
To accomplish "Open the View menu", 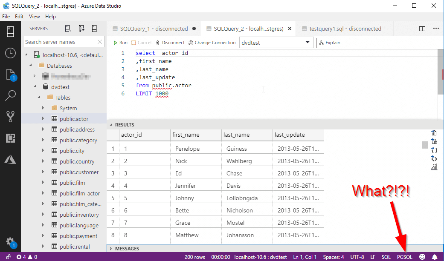I will [x=34, y=17].
